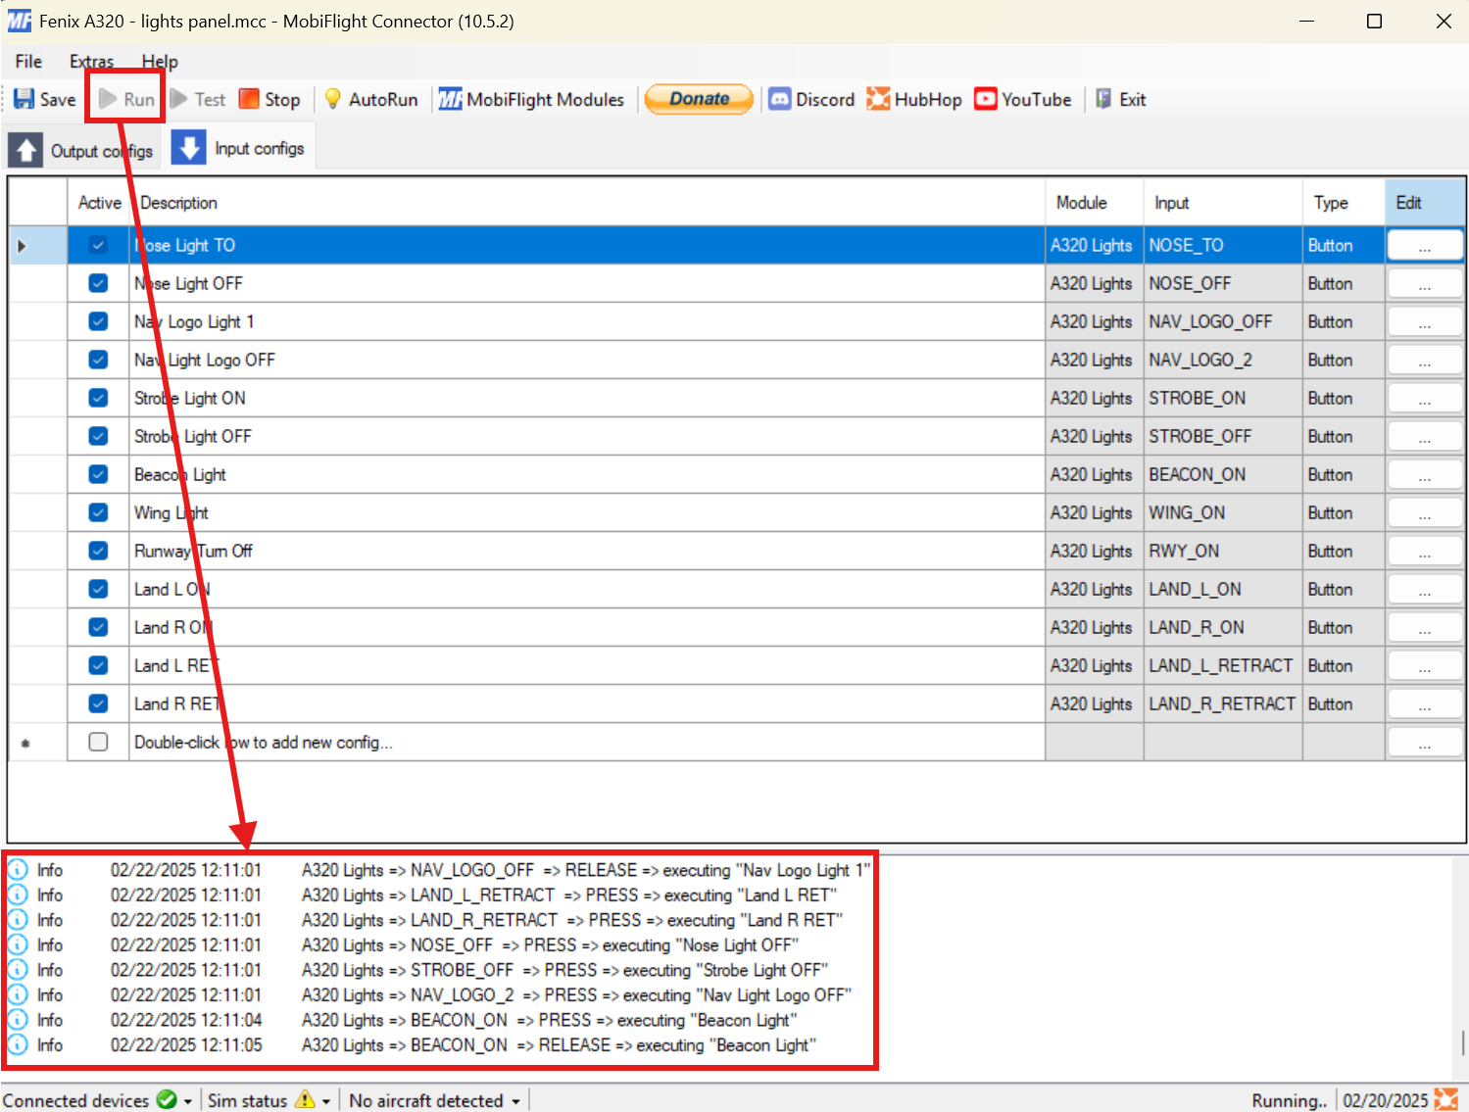Open MobiFlight Modules dialog
Image resolution: width=1469 pixels, height=1112 pixels.
[531, 99]
